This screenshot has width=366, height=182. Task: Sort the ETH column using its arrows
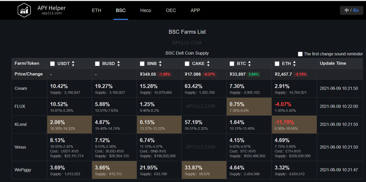pyautogui.click(x=294, y=63)
